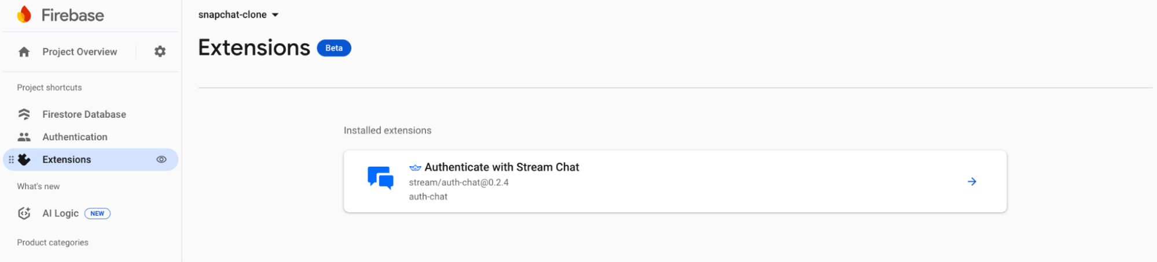Expand the Product categories section
The width and height of the screenshot is (1157, 262).
[x=53, y=242]
